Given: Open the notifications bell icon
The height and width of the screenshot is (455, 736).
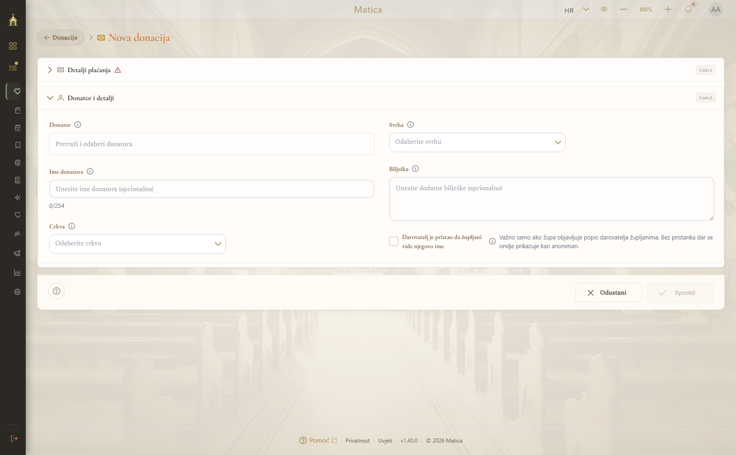Looking at the screenshot, I should point(688,9).
